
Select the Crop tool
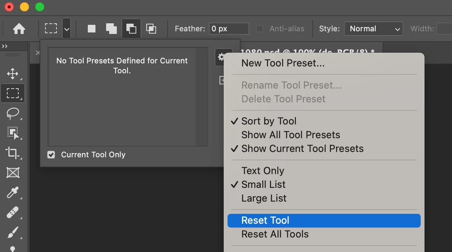pos(13,153)
